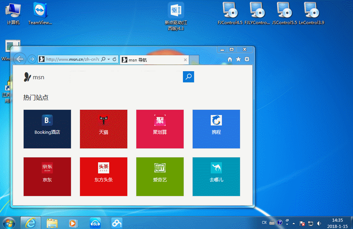Expand the address bar autocomplete dropdown arrow
353x229 pixels.
(x=109, y=59)
